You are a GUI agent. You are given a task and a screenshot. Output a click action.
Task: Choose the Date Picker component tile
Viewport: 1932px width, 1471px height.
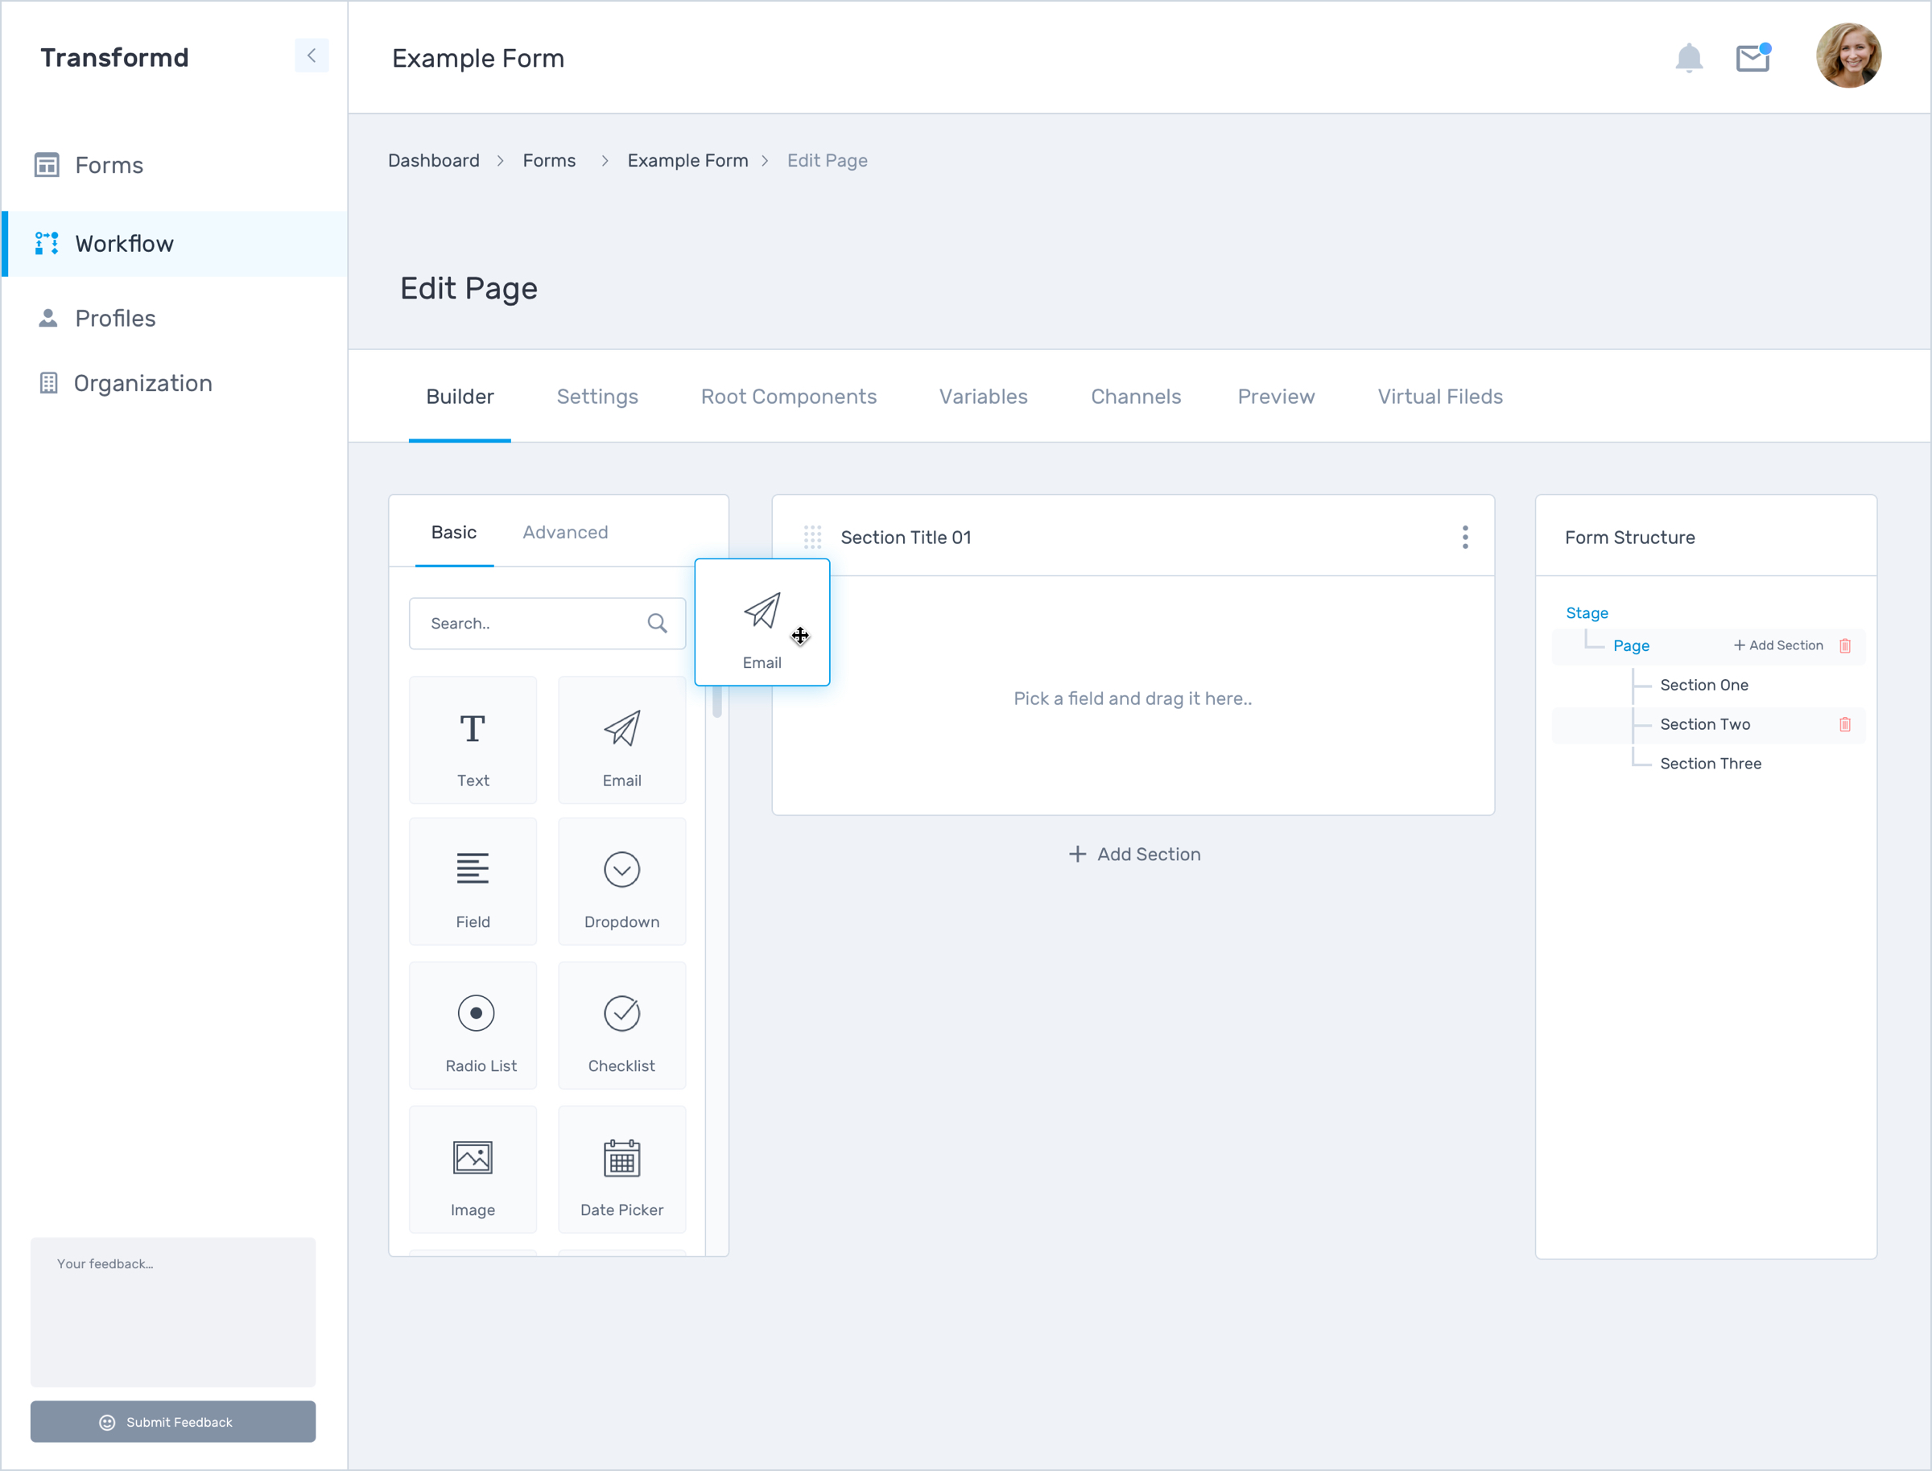pos(621,1170)
